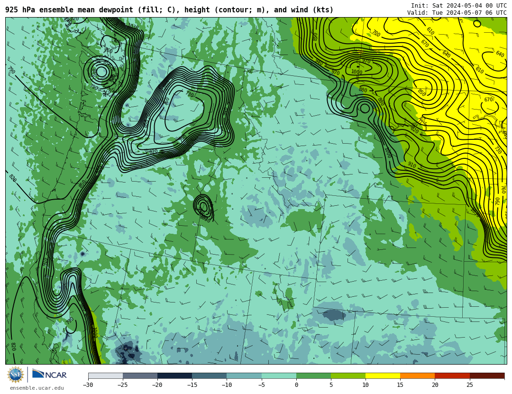Viewport: 512px width, 394px height.
Task: Pick the teal -10 to -5 colorbar segment
Action: 244,376
